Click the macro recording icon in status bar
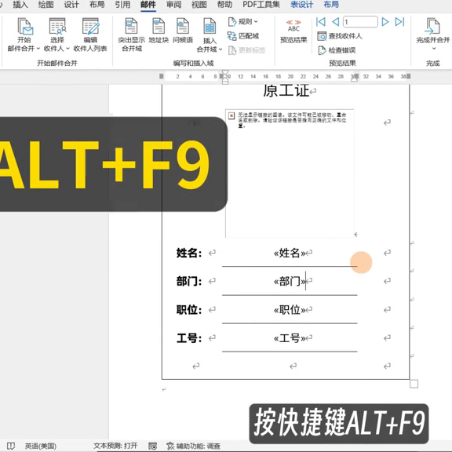The height and width of the screenshot is (452, 452). (x=153, y=447)
